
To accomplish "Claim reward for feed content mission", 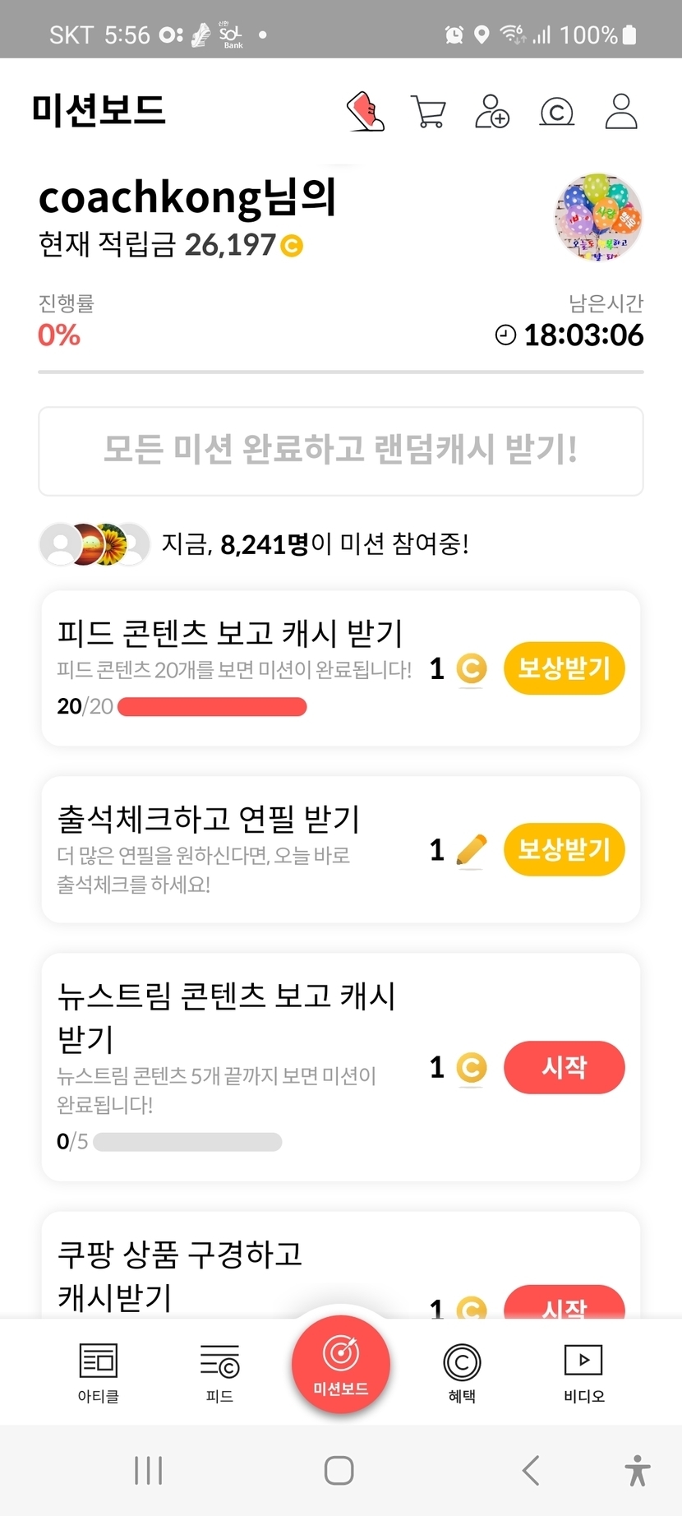I will [x=564, y=668].
